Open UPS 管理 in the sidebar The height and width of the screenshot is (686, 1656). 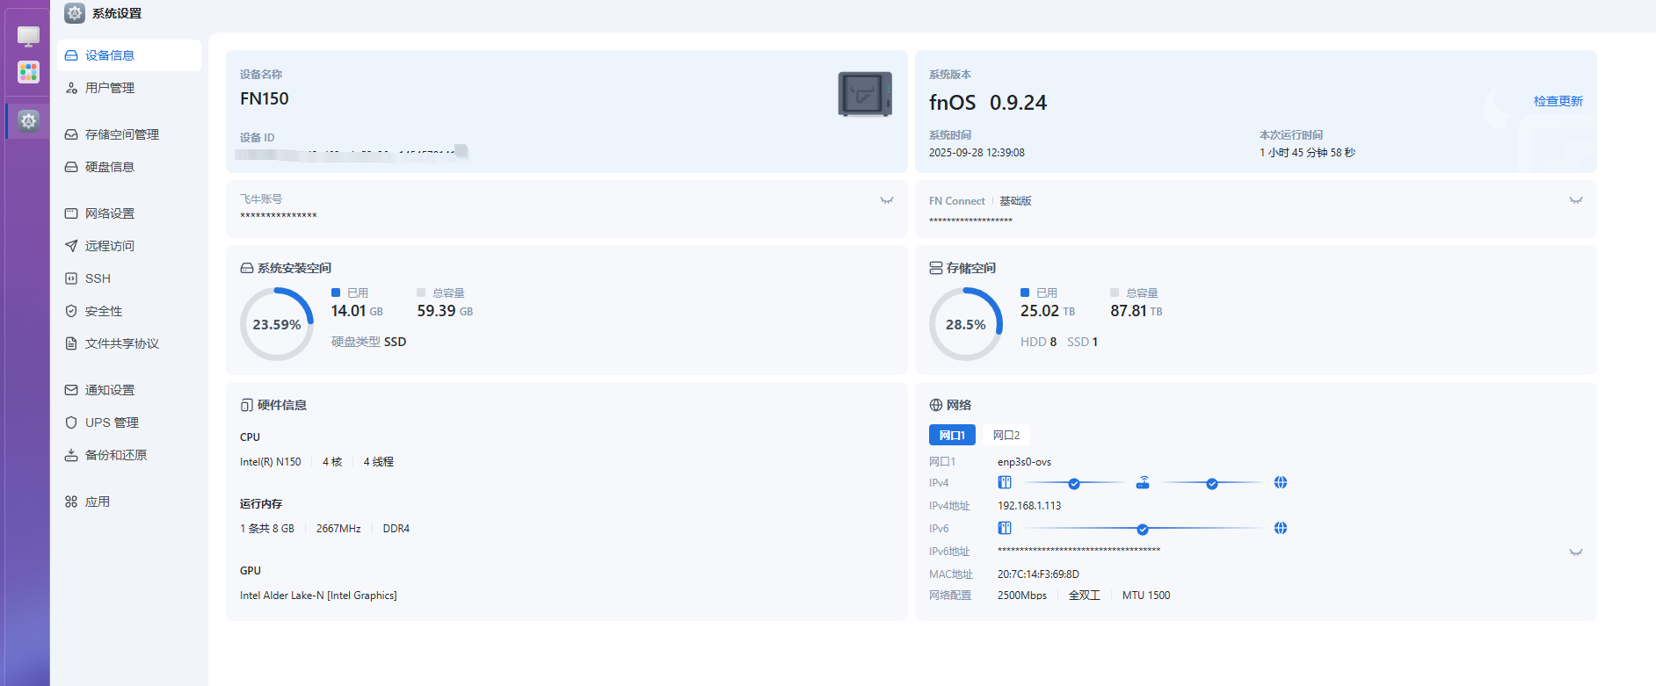129,422
